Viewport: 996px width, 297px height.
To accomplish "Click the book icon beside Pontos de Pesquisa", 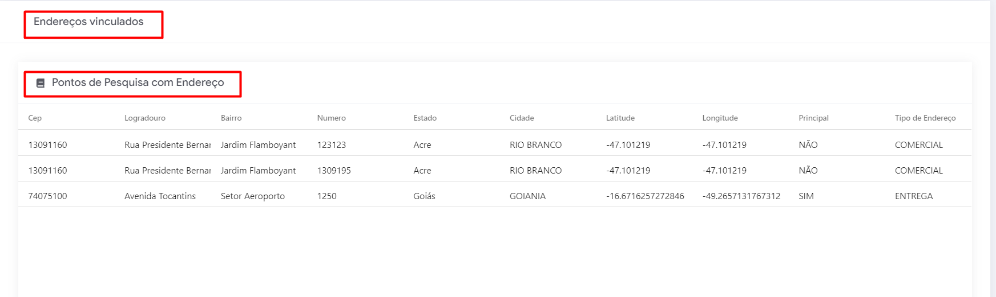I will tap(41, 83).
